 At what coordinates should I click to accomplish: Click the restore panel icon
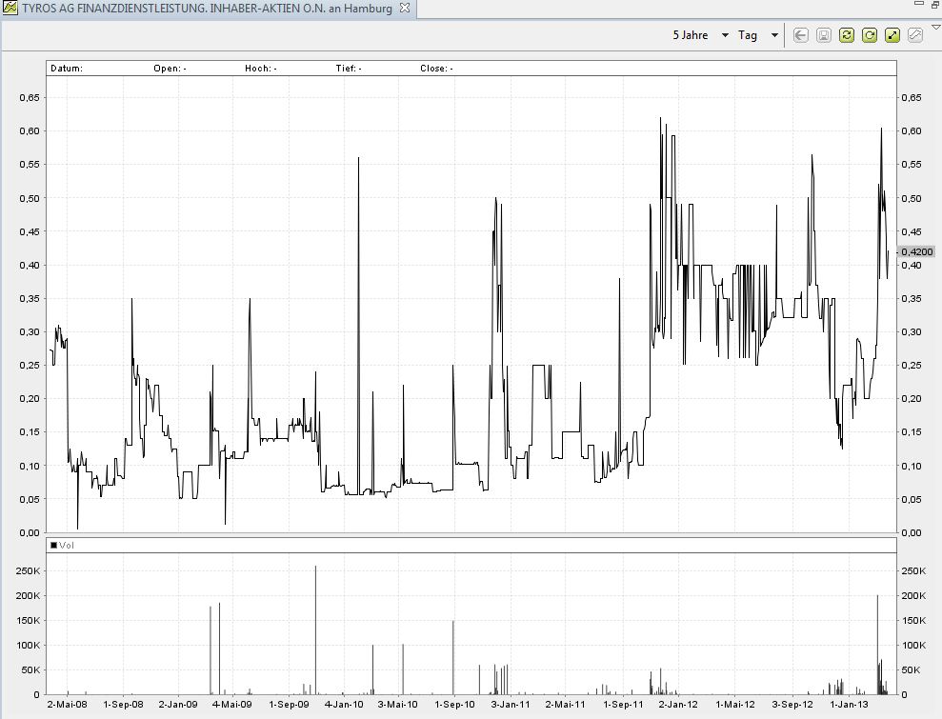click(934, 5)
